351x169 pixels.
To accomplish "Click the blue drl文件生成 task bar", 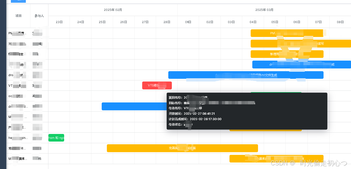I will point(246,75).
